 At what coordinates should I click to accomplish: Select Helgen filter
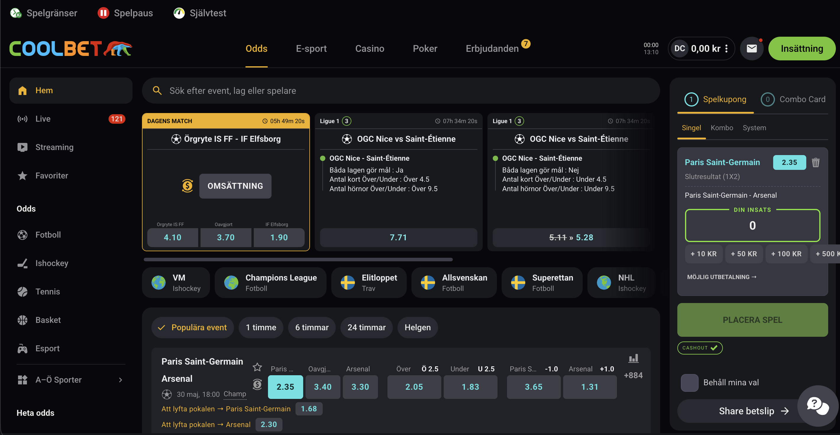point(417,327)
